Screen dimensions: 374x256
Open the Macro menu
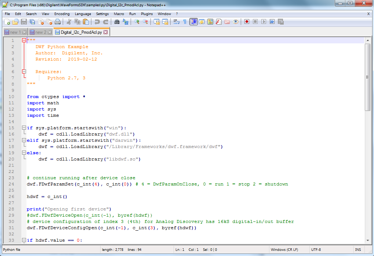119,14
